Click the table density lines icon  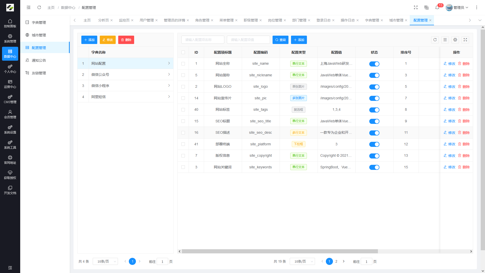(x=445, y=40)
